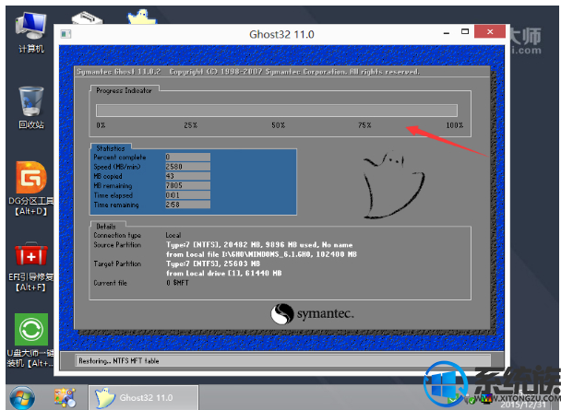
Task: Click the Ghost32 window title icon
Action: (66, 34)
